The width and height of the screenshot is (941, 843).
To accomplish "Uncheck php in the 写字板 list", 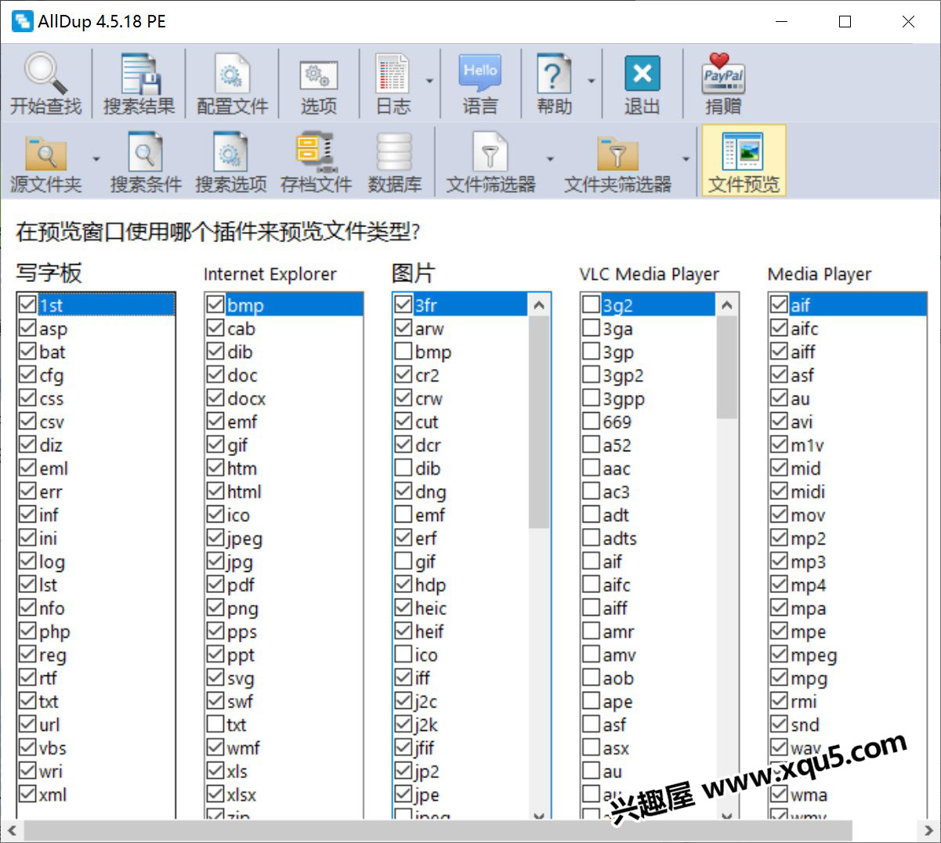I will click(27, 631).
